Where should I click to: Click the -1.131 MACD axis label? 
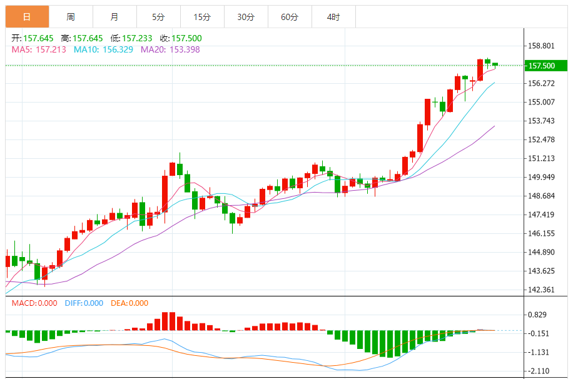point(539,352)
